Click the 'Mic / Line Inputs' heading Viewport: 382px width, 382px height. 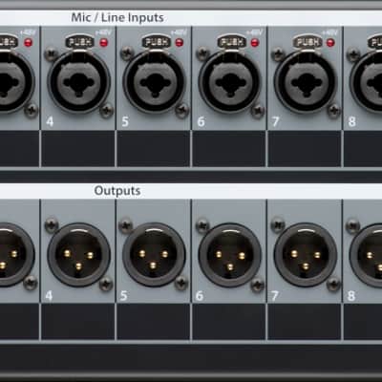point(117,17)
